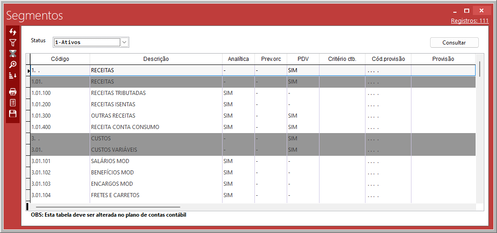497x233 pixels.
Task: Click the RECEITA CONTA CONSUMO cell
Action: point(156,127)
